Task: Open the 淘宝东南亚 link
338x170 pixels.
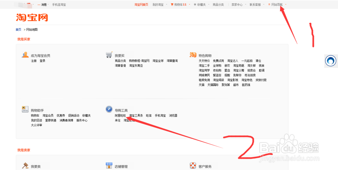Action: (x=136, y=66)
